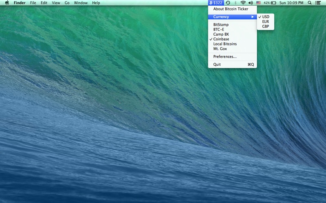Open the US flag input menu
Screen dimensions: 326x203
pyautogui.click(x=258, y=3)
